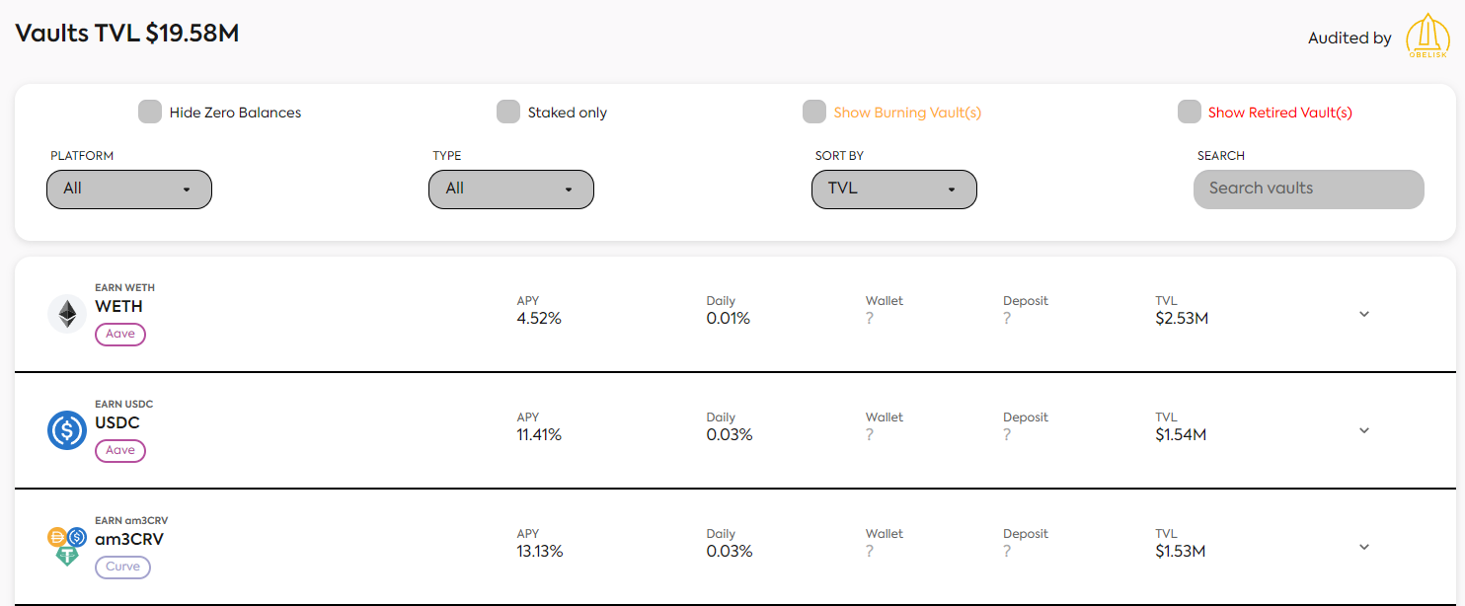
Task: Toggle Show Retired Vault(s) checkbox
Action: 1190,112
